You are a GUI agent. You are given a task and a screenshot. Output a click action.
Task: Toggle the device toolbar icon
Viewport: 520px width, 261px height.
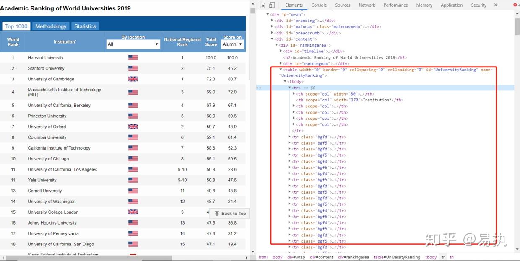(272, 5)
